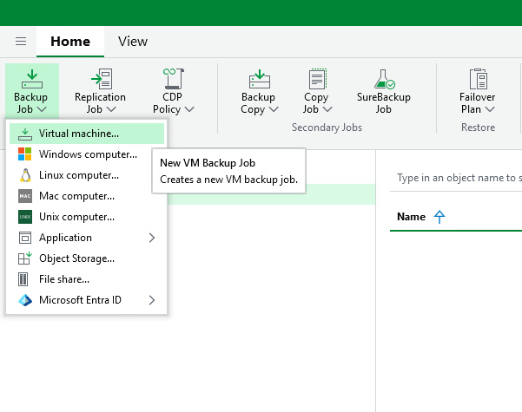Click the Microsoft Entra ID diamond icon
Viewport: 522px width, 412px height.
pyautogui.click(x=25, y=300)
